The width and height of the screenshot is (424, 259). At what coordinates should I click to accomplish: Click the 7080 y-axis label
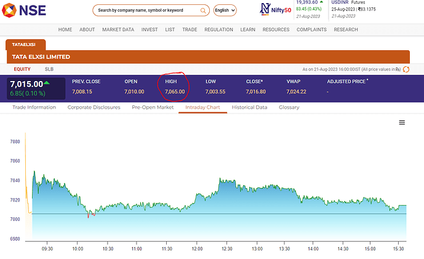coord(15,142)
